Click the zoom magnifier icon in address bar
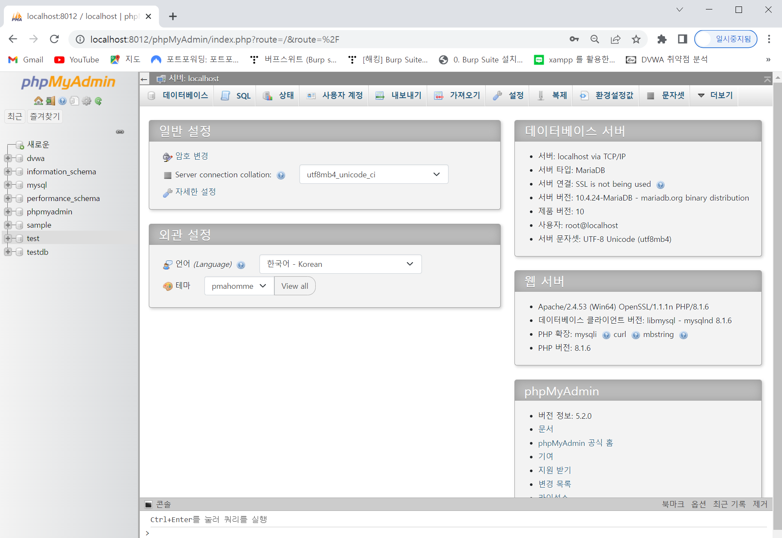 coord(595,39)
